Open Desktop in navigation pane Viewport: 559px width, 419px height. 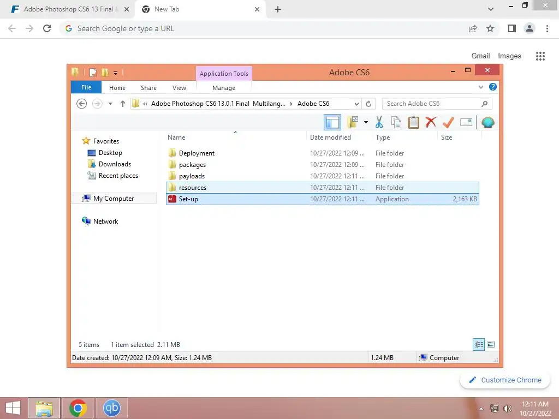(110, 153)
